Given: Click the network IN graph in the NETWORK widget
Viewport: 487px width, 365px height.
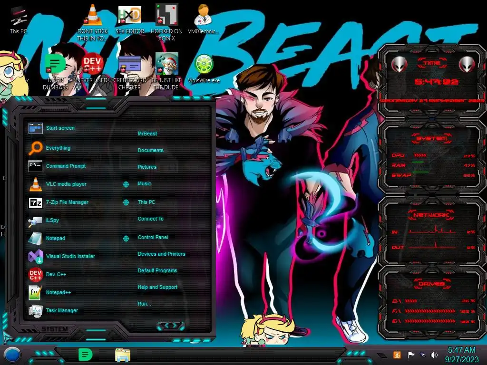Looking at the screenshot, I should point(432,231).
